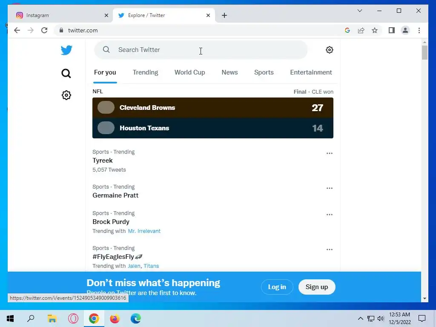Open more options for Tyreek trend
This screenshot has width=436, height=327.
(x=330, y=153)
